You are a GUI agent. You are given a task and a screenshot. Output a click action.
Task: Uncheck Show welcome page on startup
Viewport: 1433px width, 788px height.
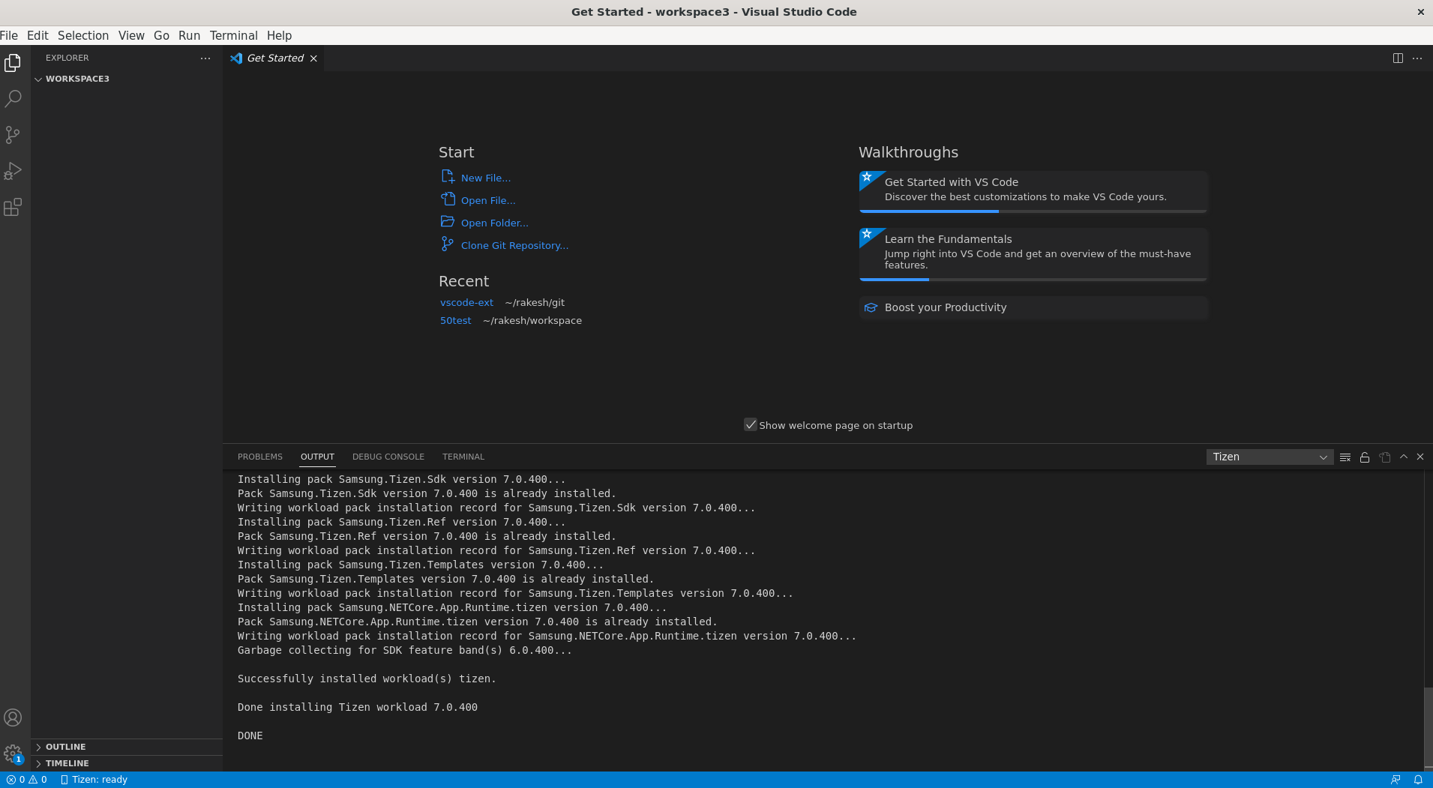(x=751, y=424)
